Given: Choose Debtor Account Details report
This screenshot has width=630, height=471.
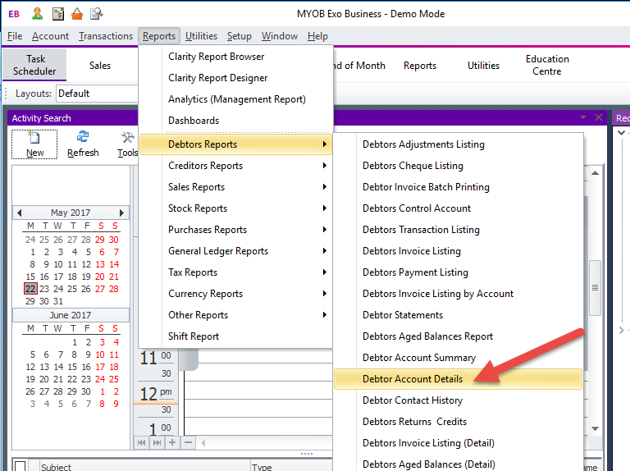Looking at the screenshot, I should 458,379.
